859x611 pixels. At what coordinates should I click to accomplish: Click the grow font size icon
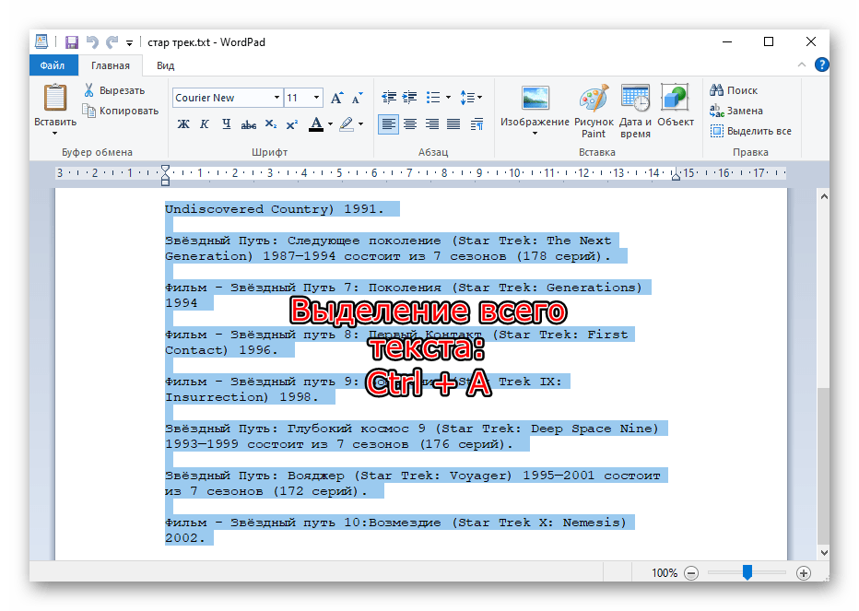pyautogui.click(x=336, y=98)
